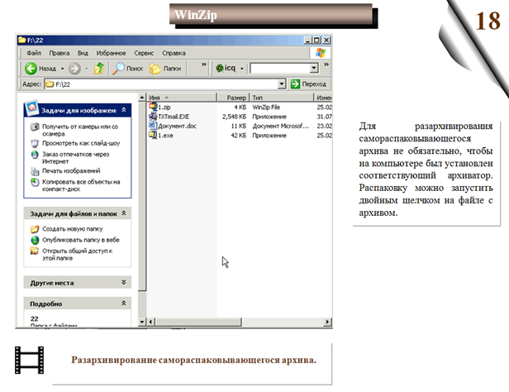Image resolution: width=509 pixels, height=392 pixels.
Task: Show hidden icq toolbar items chevron
Action: pos(326,65)
